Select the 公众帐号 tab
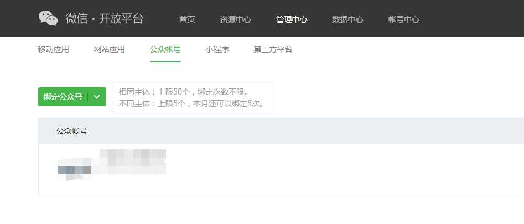 click(165, 49)
